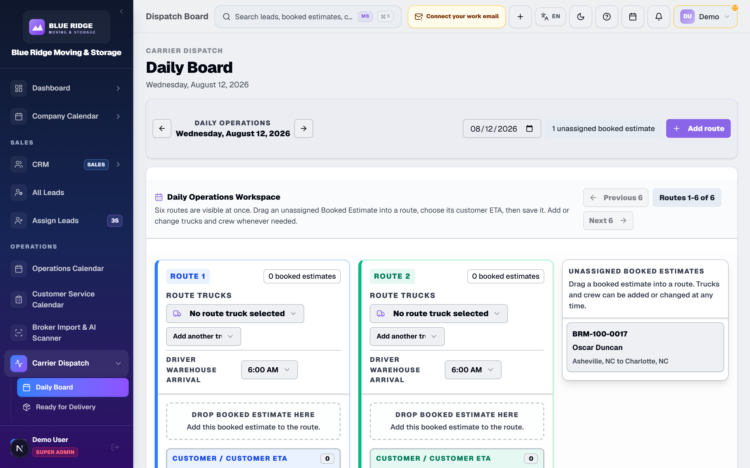Click the plus quick-add icon in top bar

click(x=520, y=17)
